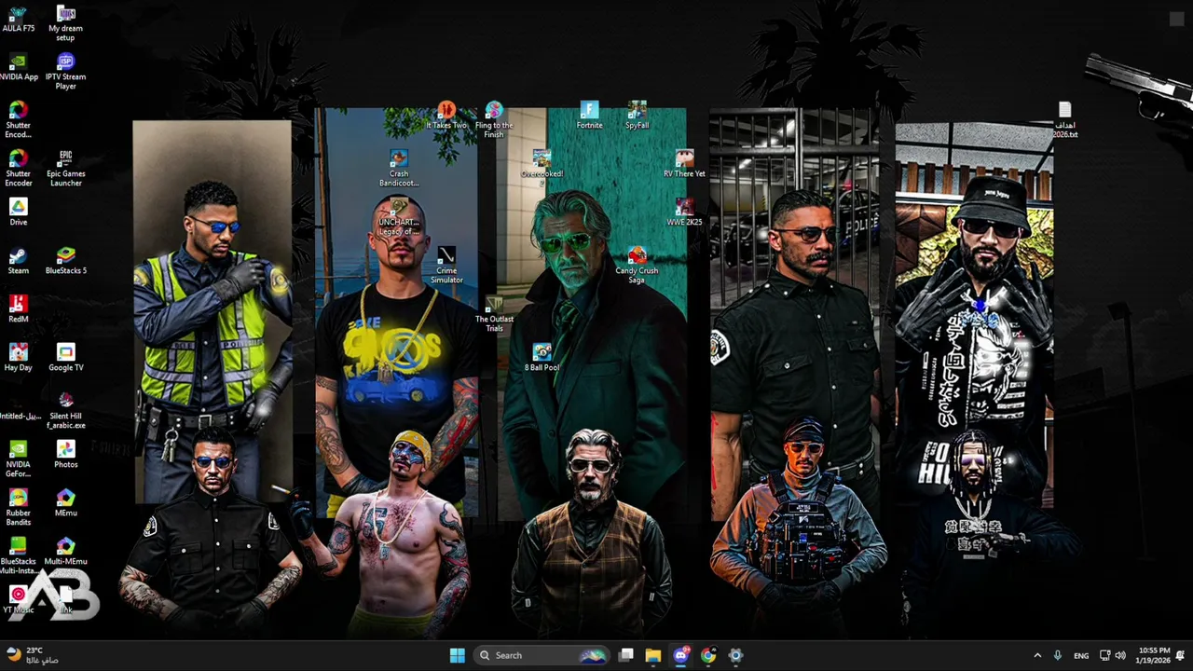Open BlueStacks Multi-Instance shortcut
Viewport: 1193px width, 671px height.
pyautogui.click(x=18, y=555)
